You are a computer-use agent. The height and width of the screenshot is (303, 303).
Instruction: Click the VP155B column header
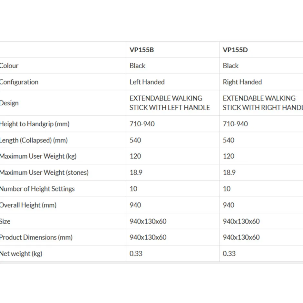pyautogui.click(x=142, y=50)
